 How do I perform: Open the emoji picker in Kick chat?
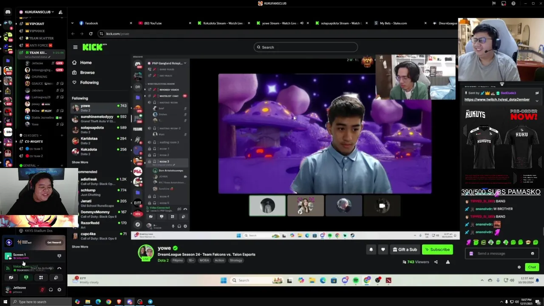(x=533, y=253)
